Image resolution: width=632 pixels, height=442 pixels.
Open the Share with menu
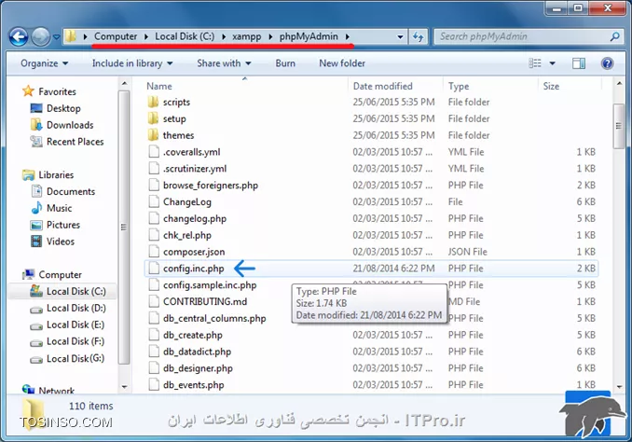coord(224,63)
